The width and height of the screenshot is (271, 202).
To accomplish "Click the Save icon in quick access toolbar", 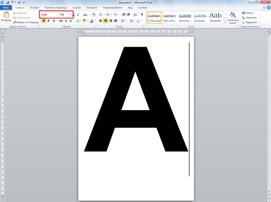I will click(x=7, y=2).
